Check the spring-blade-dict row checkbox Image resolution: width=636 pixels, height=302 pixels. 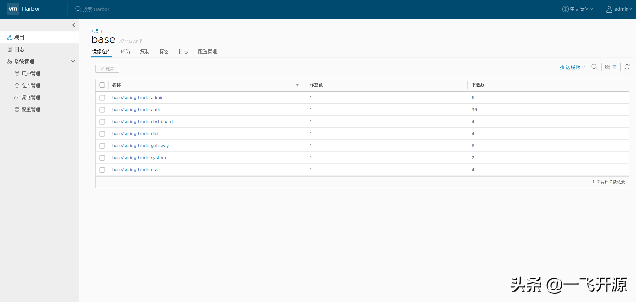tap(102, 134)
